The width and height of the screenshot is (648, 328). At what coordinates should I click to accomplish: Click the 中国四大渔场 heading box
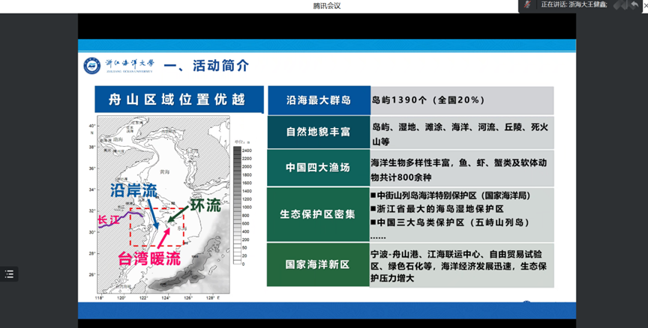(316, 168)
